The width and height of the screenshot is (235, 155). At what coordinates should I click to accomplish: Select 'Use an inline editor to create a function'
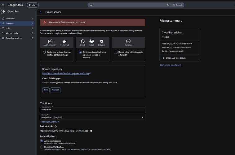pos(116,52)
